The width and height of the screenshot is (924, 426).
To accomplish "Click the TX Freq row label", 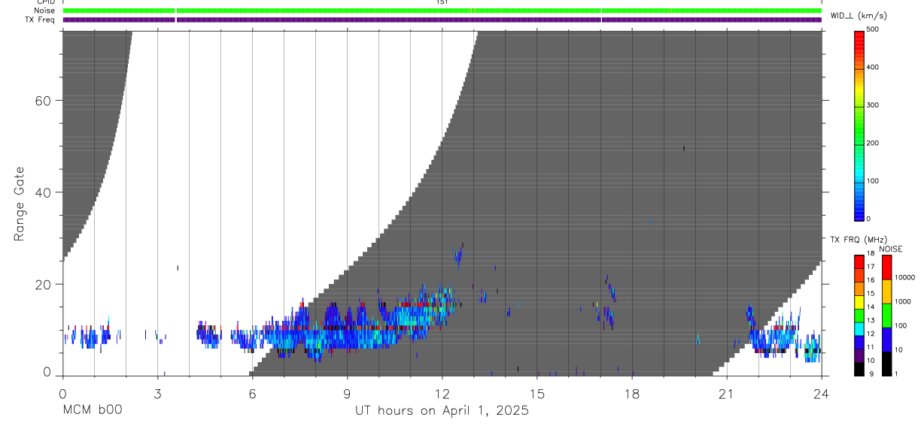I will pos(40,20).
